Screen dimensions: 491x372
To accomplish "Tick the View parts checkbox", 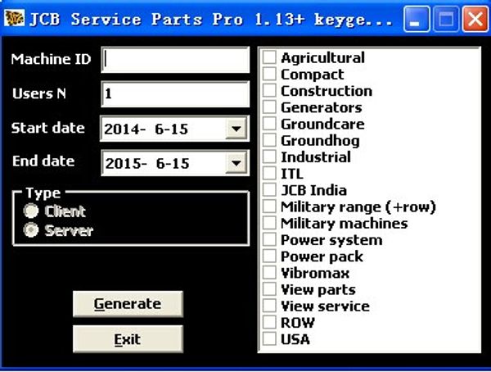I will click(x=269, y=289).
